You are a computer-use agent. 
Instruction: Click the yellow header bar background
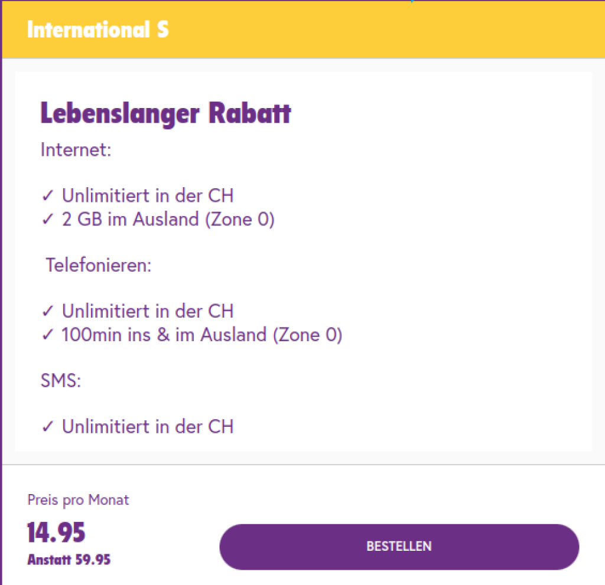pyautogui.click(x=384, y=30)
